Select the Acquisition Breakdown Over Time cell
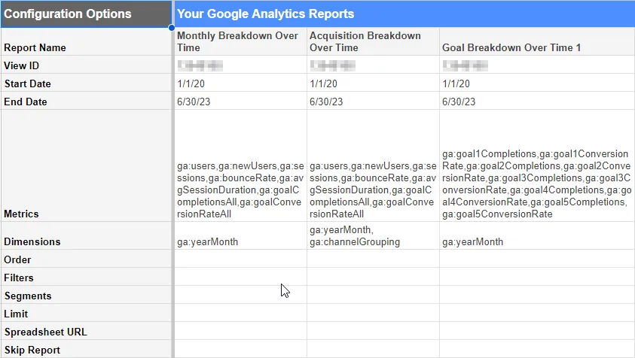 click(x=373, y=41)
